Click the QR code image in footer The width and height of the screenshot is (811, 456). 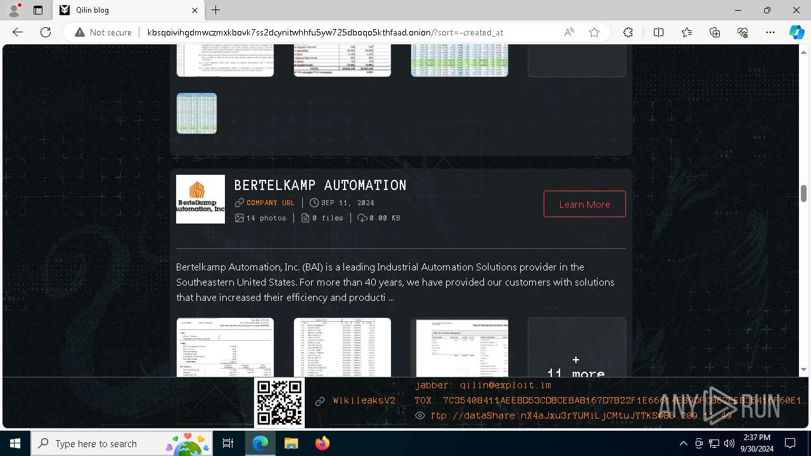tap(279, 403)
